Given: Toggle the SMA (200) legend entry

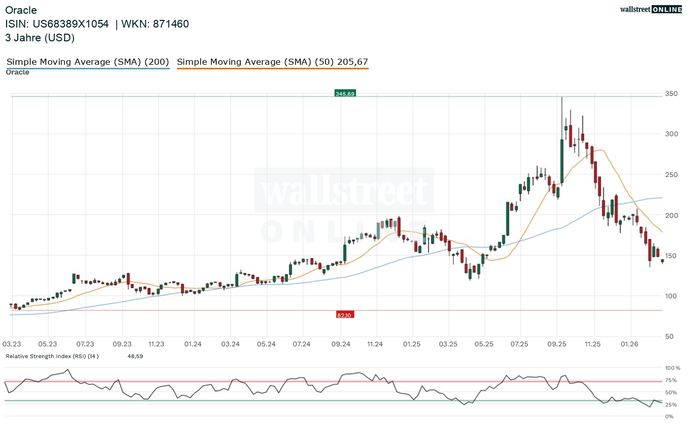Looking at the screenshot, I should tap(88, 62).
